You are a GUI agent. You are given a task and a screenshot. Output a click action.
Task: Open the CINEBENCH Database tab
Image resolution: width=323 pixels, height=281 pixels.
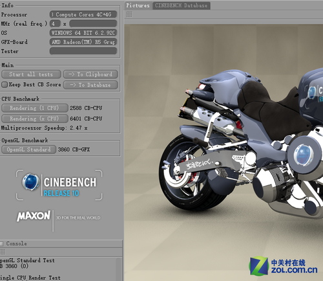point(182,5)
